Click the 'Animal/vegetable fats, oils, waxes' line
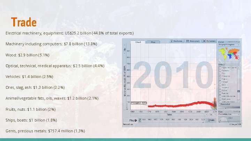This screenshot has height=141, width=251. coord(52,98)
